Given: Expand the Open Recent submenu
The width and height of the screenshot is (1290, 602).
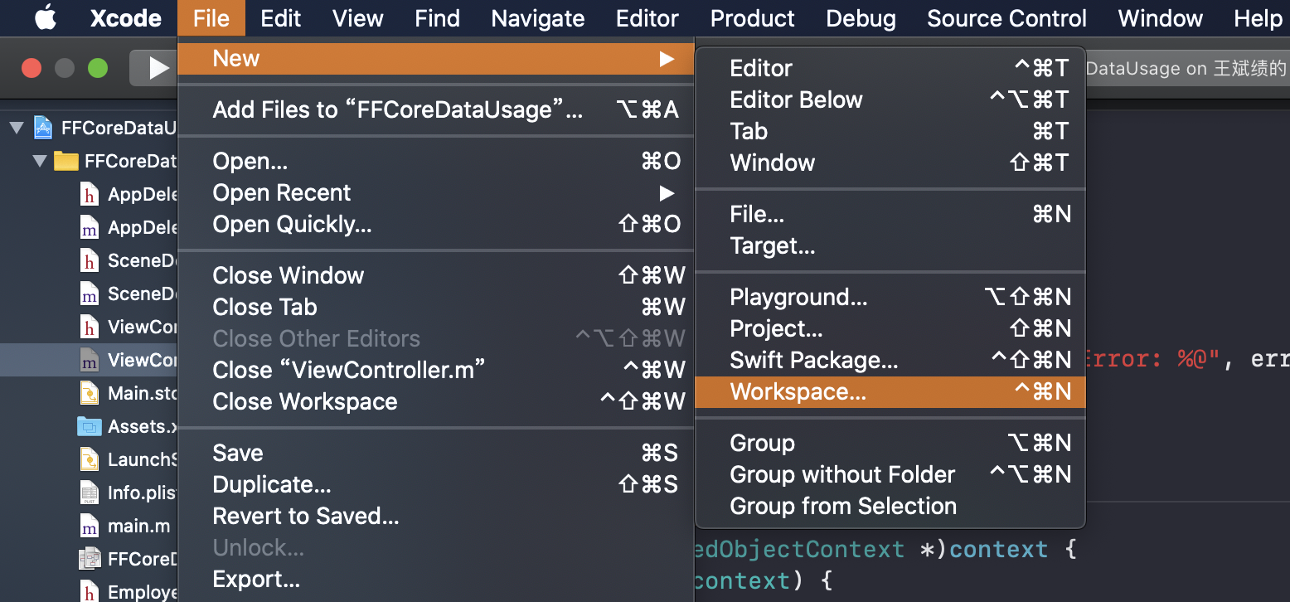Looking at the screenshot, I should (x=435, y=192).
